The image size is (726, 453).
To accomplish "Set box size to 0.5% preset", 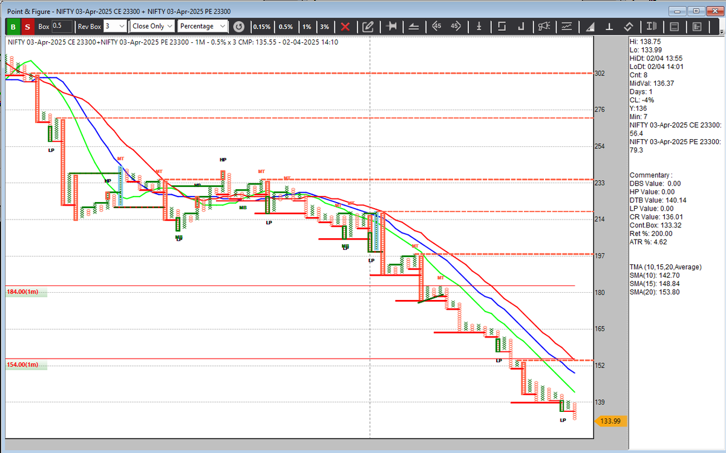I will 286,27.
